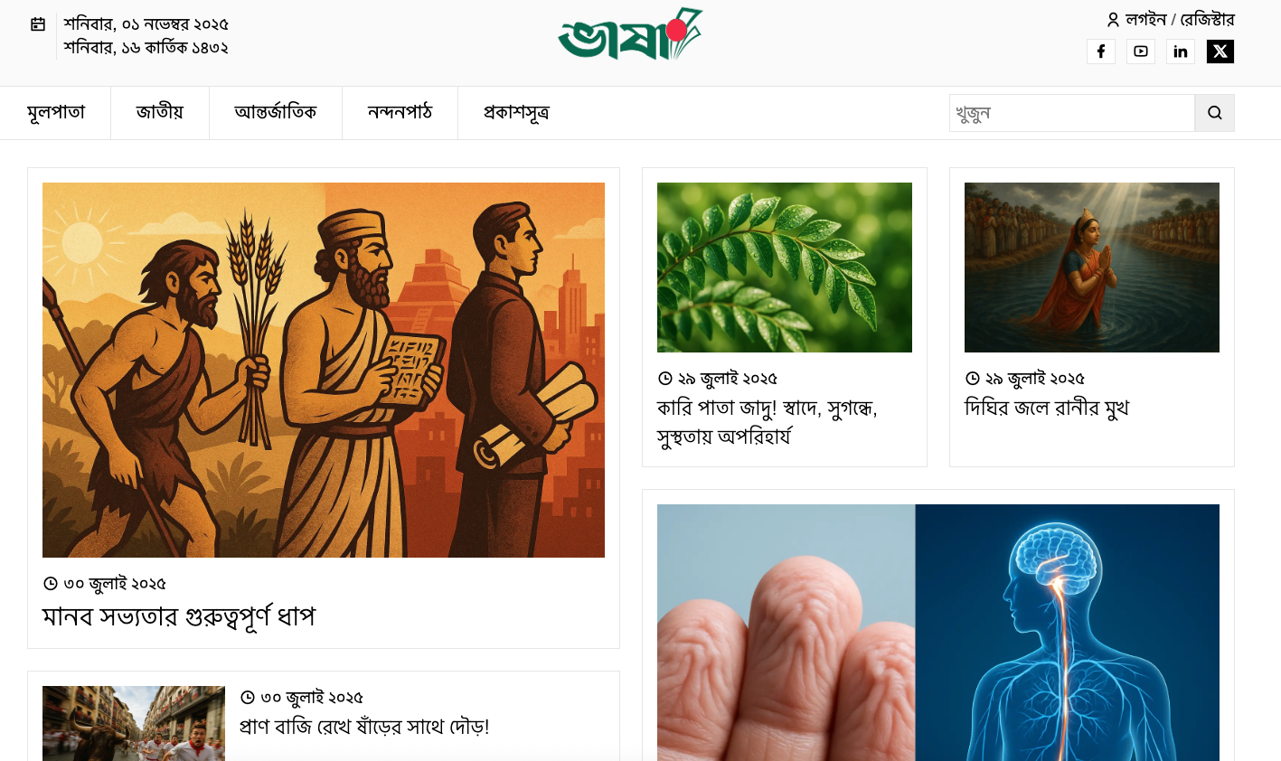This screenshot has height=761, width=1281.
Task: Click the খুঁজুন search input field
Action: 1072,113
